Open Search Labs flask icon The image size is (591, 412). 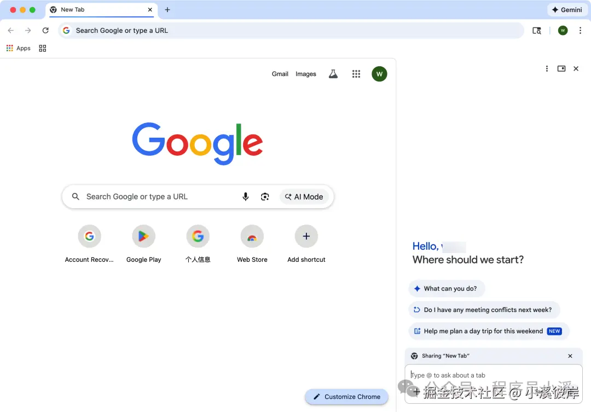333,74
